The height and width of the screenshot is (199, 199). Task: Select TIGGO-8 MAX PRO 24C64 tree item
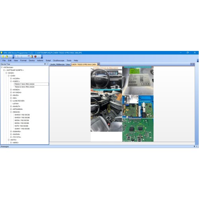tap(25, 87)
